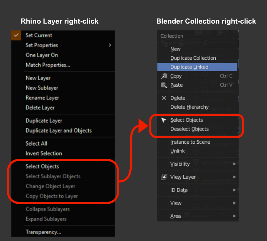Select New Sublayer entry
267x241 pixels.
coord(42,88)
